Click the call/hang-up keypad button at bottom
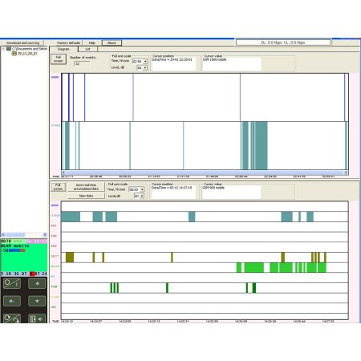 (x=12, y=318)
